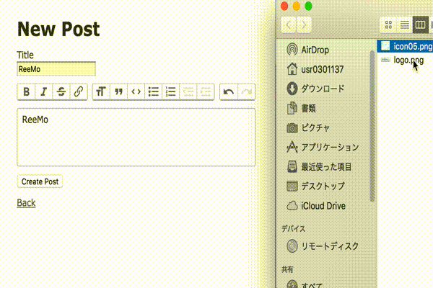Screen dimensions: 433x288
Task: Switch Finder to list view
Action: [x=405, y=25]
